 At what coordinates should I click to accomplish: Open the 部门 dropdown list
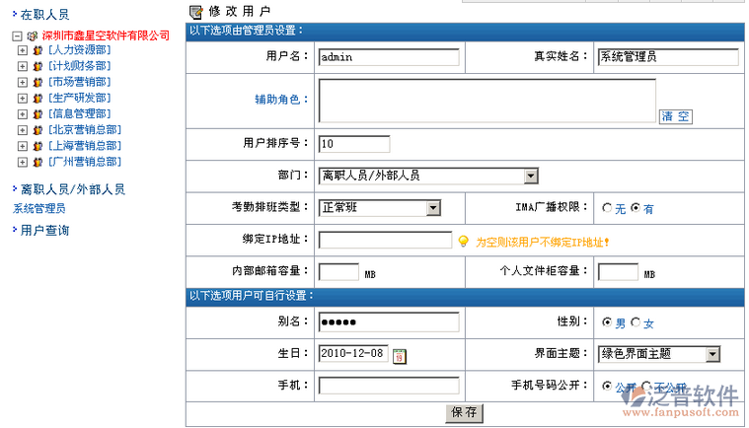pyautogui.click(x=531, y=177)
